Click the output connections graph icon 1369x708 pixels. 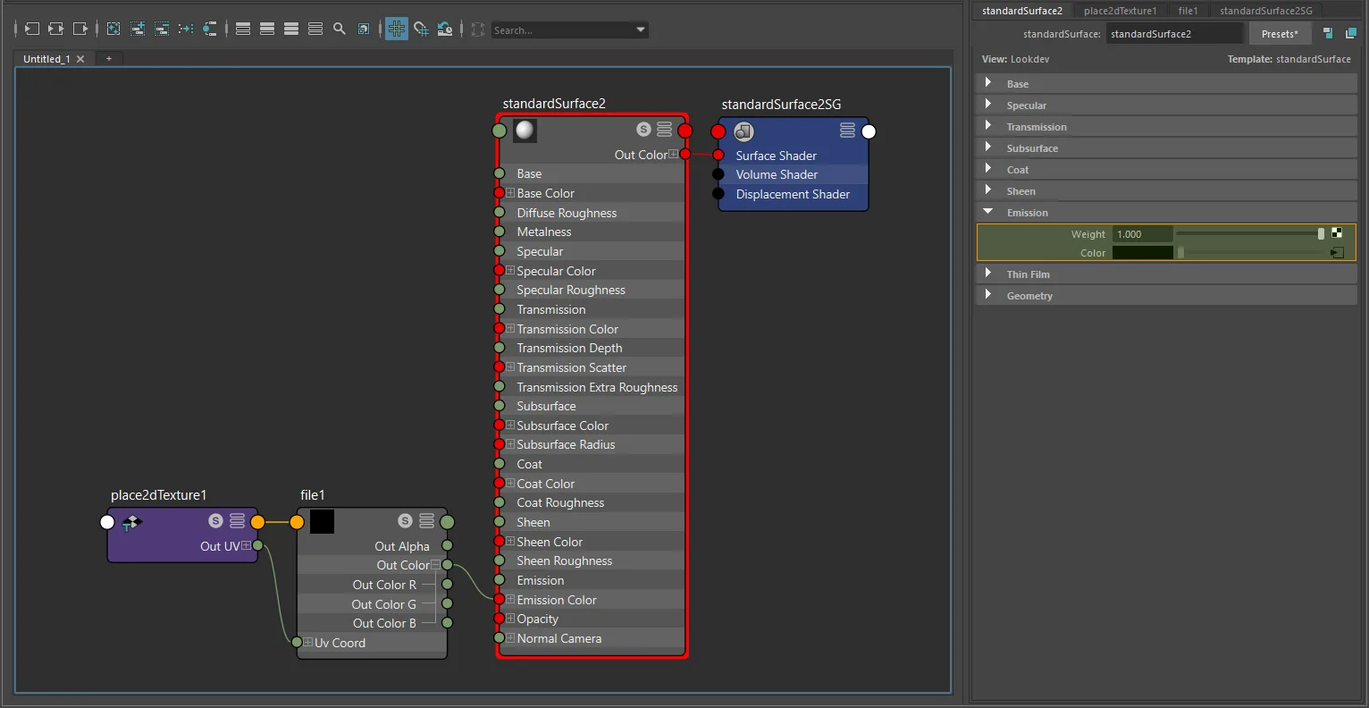coord(80,29)
